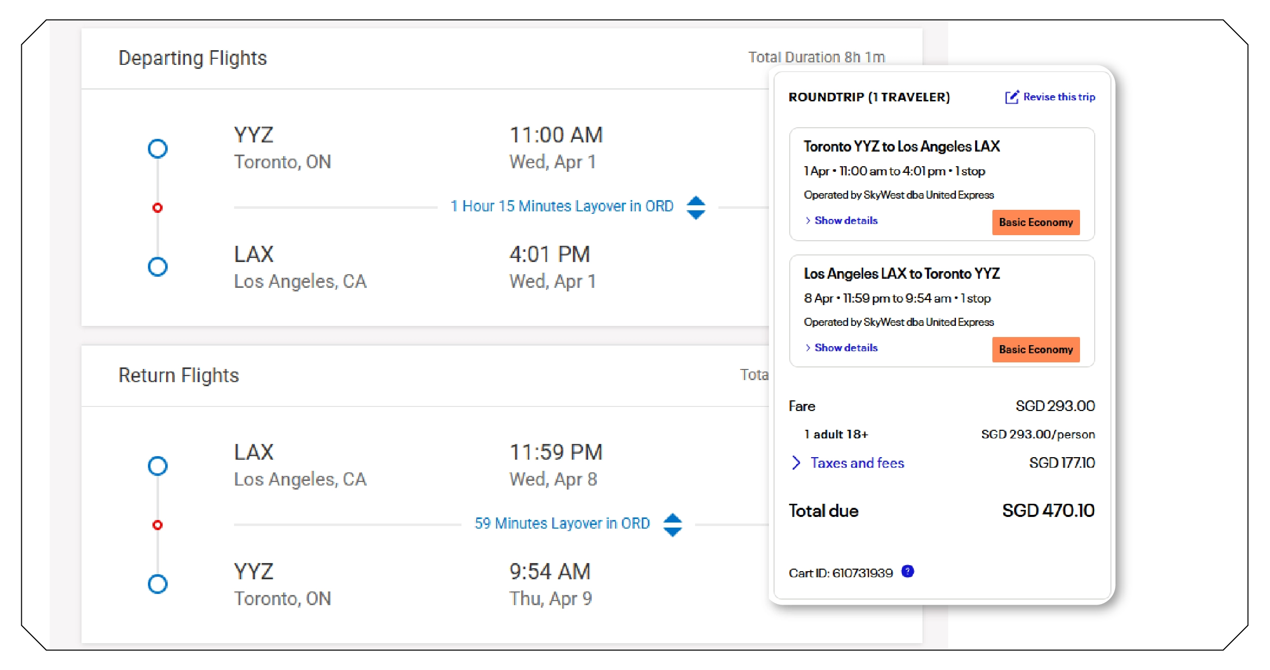Expand Show details for Los Angeles to Toronto
The width and height of the screenshot is (1270, 670).
842,348
